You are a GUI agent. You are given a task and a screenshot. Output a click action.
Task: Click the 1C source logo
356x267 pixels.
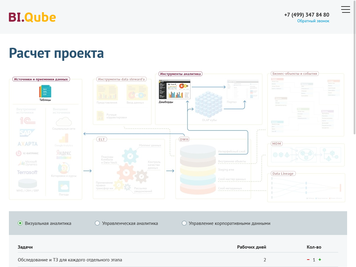tap(28, 120)
